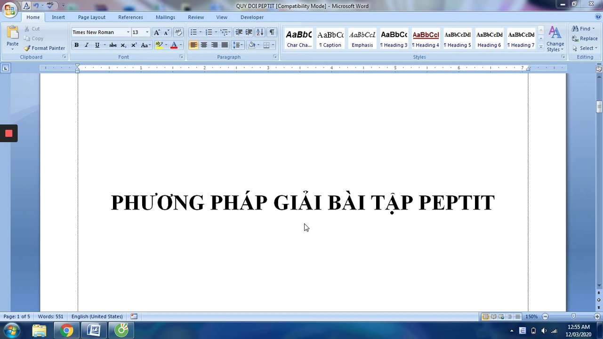
Task: Open the Select dropdown in Editing
Action: (x=585, y=48)
